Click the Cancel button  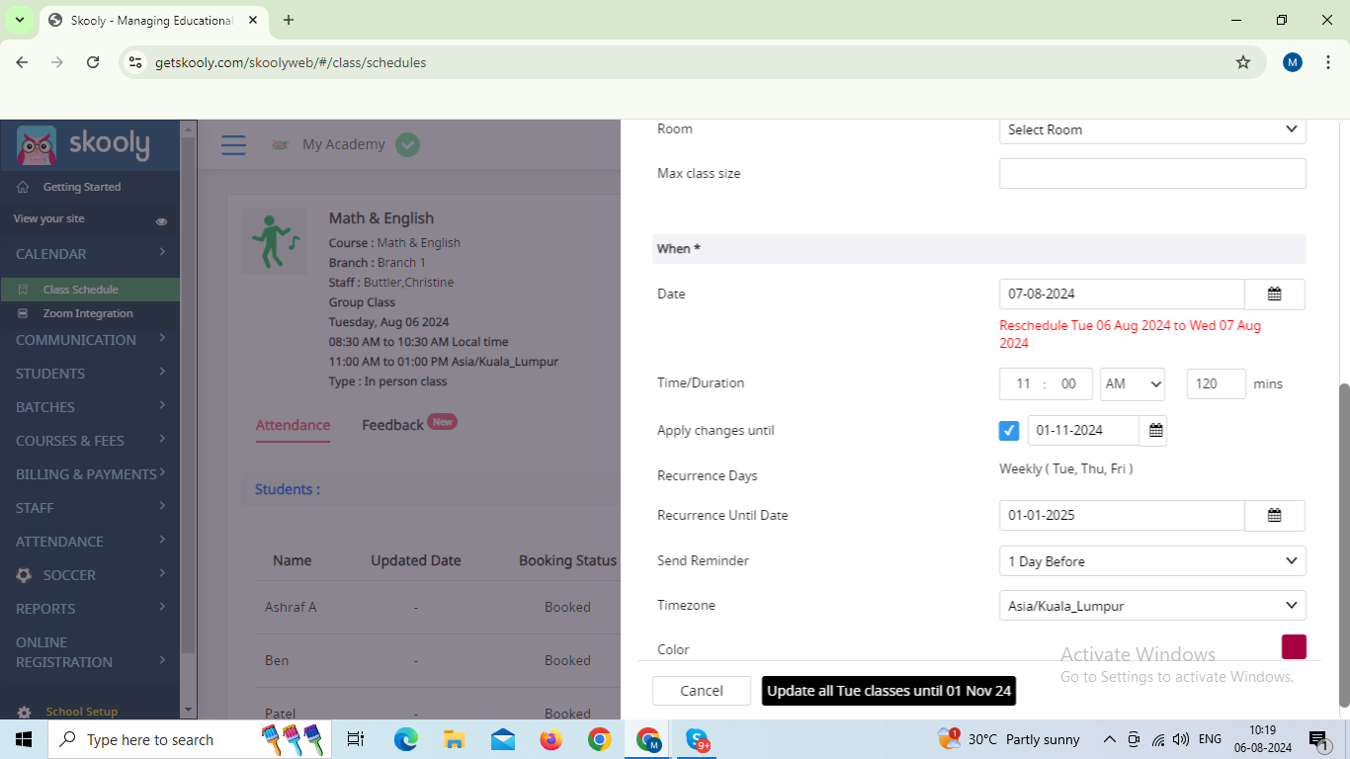pos(702,691)
